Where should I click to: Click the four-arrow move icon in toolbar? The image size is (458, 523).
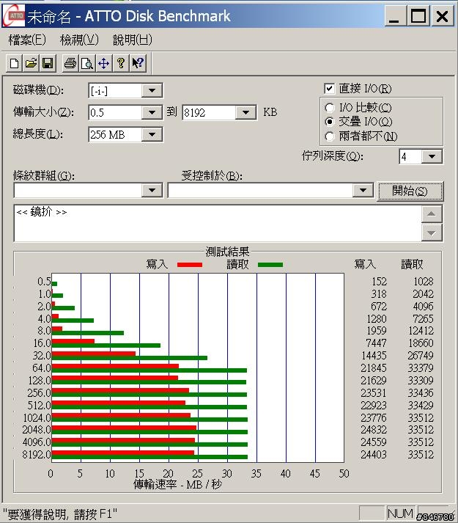[x=104, y=63]
